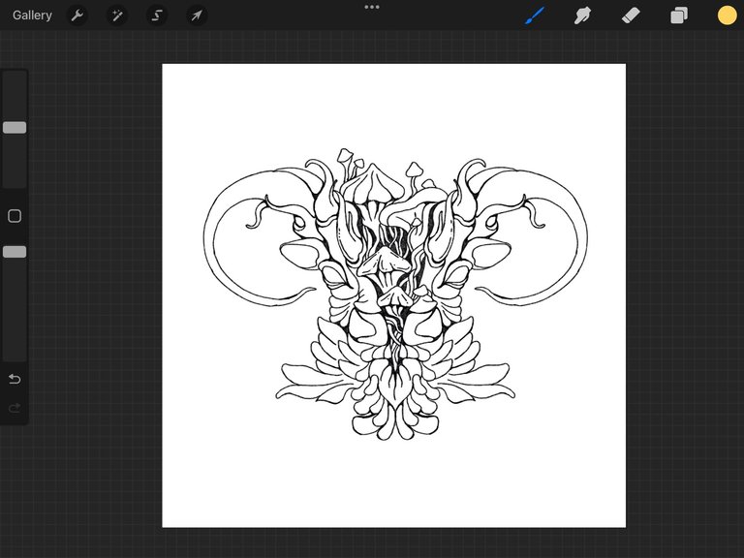The image size is (744, 558).
Task: Select the Brush tool
Action: (x=535, y=15)
